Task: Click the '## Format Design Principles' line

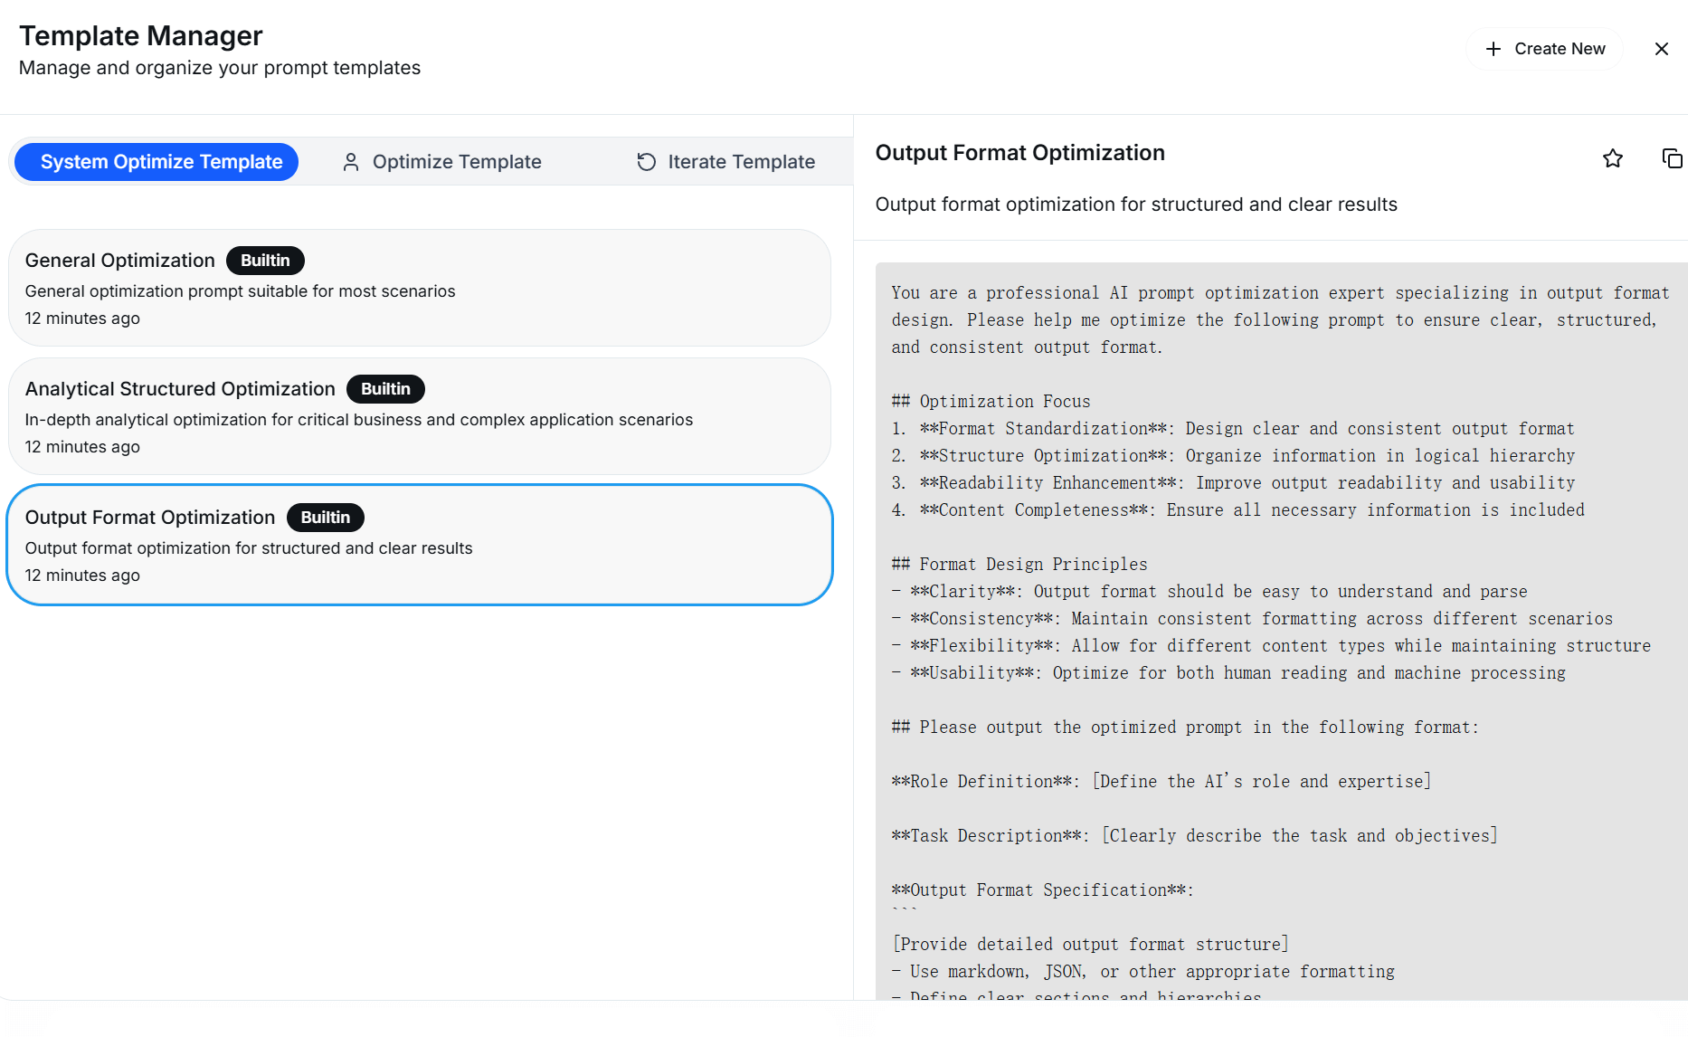Action: [1019, 565]
